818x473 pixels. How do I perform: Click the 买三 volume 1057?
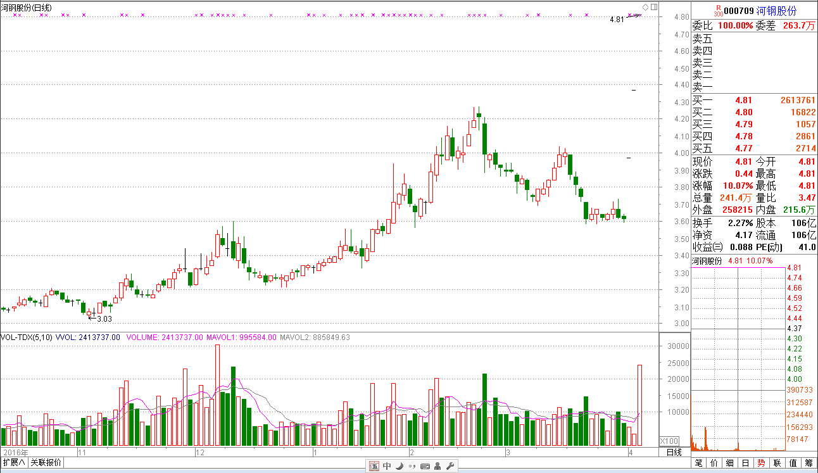tap(805, 124)
